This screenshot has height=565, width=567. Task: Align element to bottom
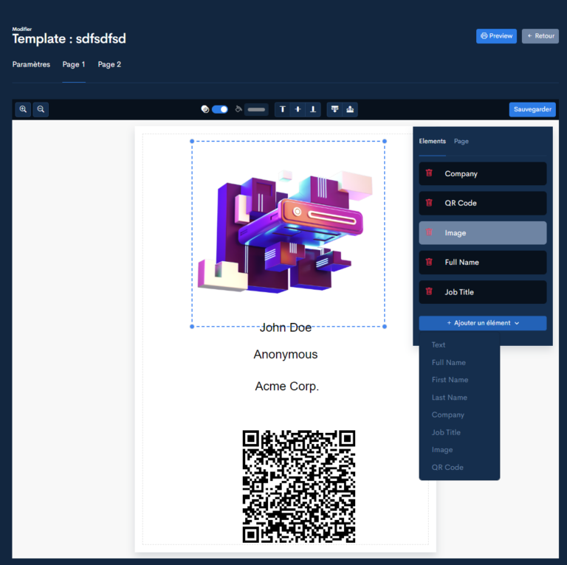point(314,109)
